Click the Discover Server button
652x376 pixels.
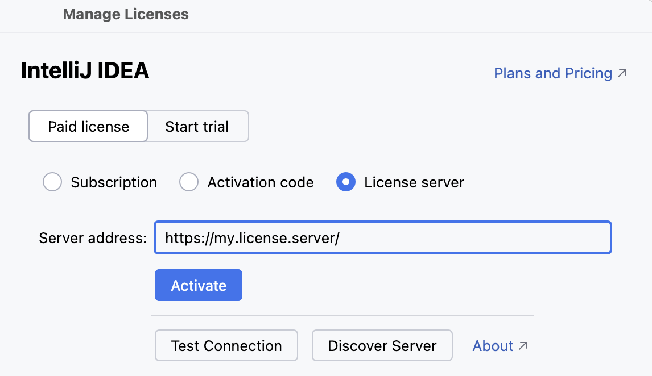[x=382, y=345]
